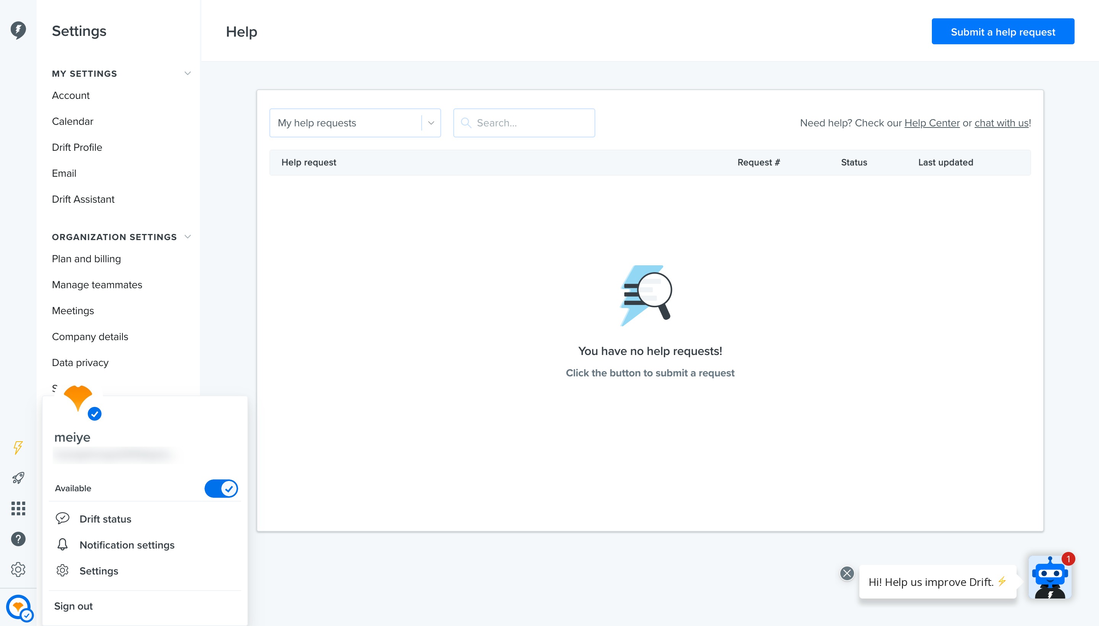Open the rocket onboarding icon
This screenshot has width=1099, height=626.
point(18,478)
